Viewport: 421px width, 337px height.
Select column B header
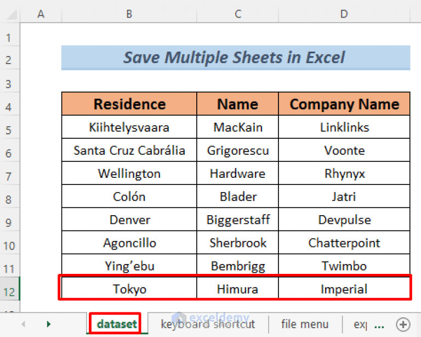click(129, 14)
